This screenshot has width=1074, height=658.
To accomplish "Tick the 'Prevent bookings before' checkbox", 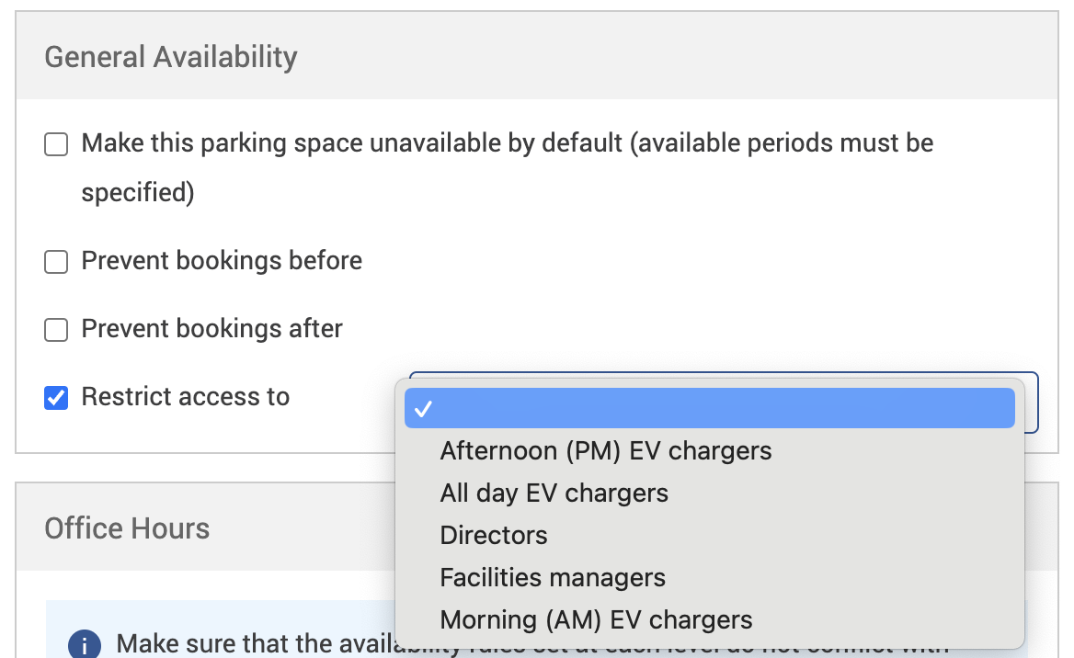I will (57, 262).
